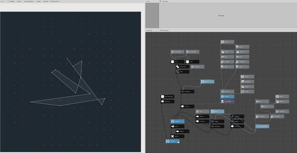Select the frame2 node

click(x=247, y=76)
